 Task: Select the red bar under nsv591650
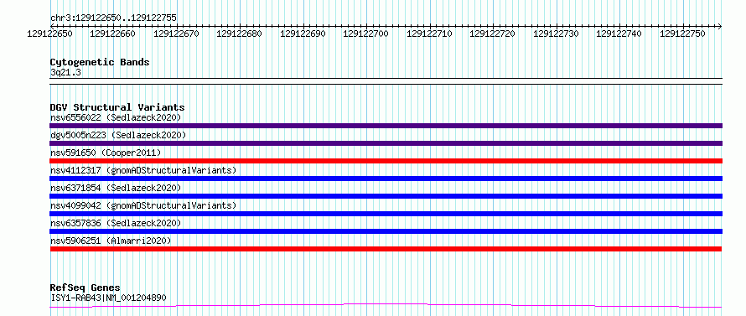tap(386, 161)
